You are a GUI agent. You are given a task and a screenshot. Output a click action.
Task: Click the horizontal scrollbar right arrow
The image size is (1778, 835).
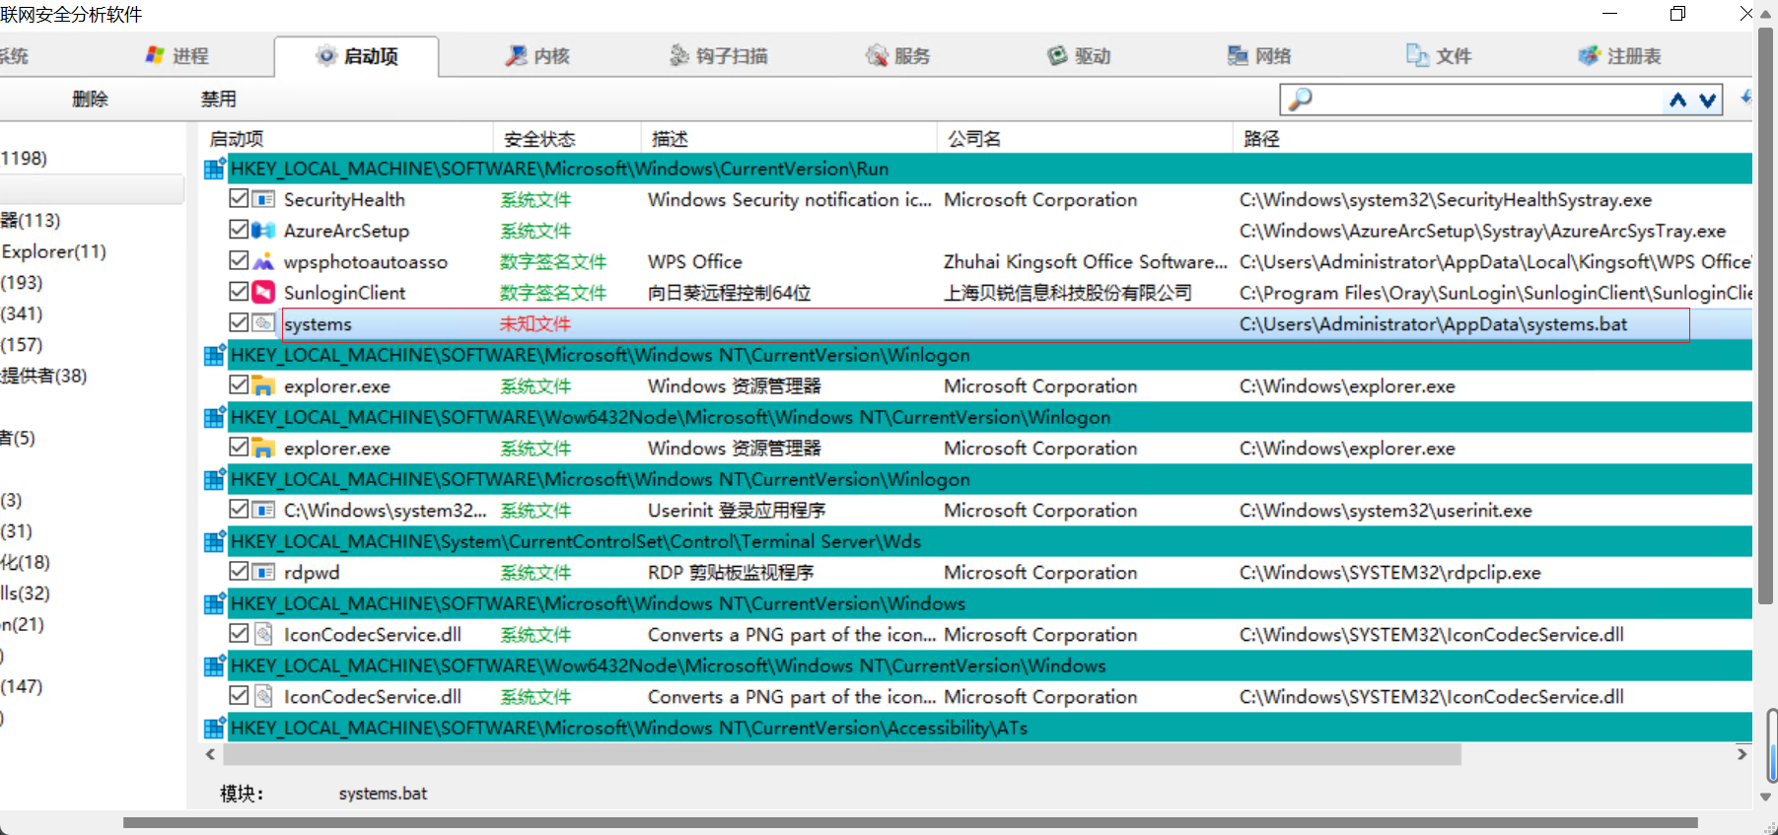coord(1742,754)
